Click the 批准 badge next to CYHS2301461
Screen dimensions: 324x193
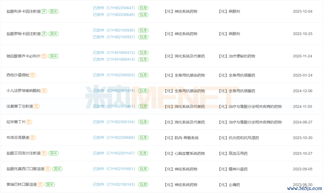click(x=143, y=106)
